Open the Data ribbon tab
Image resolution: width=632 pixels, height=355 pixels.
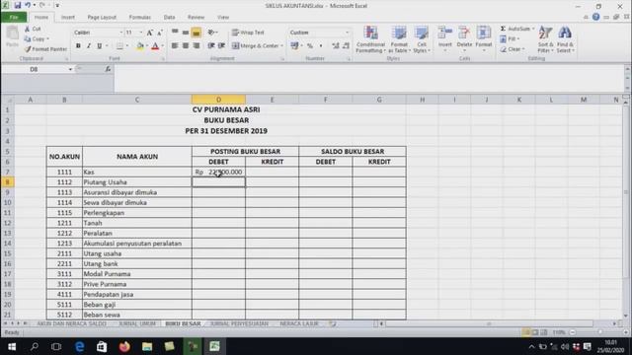[x=169, y=18]
